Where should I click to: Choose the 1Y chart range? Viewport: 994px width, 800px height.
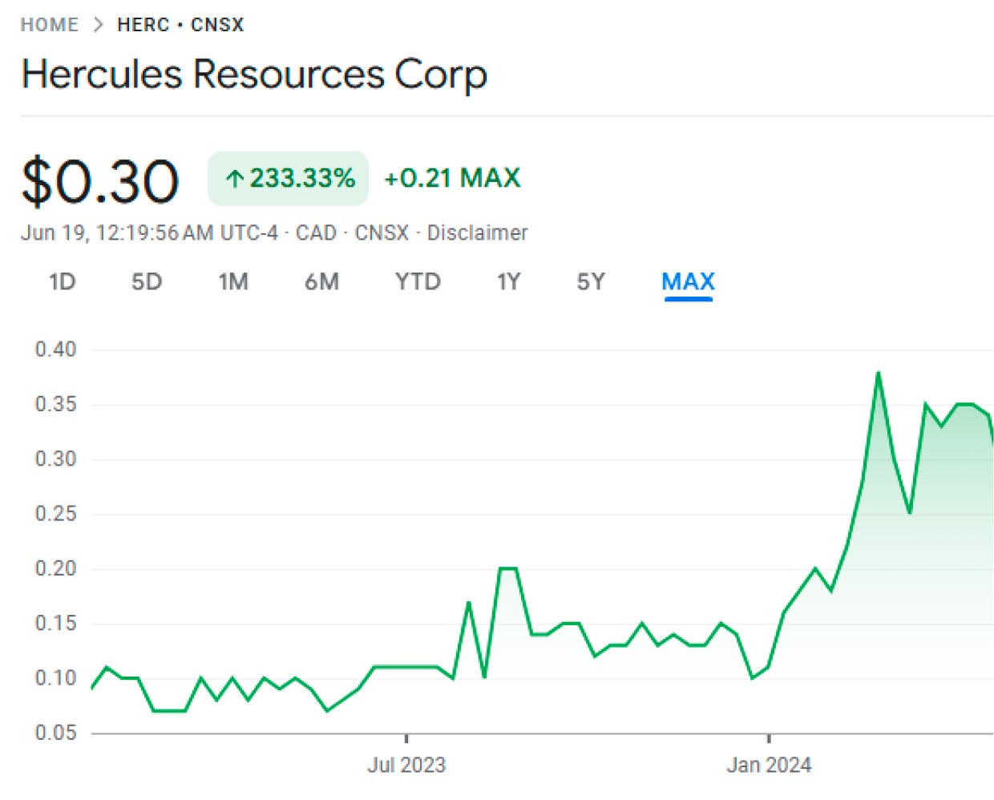point(508,282)
